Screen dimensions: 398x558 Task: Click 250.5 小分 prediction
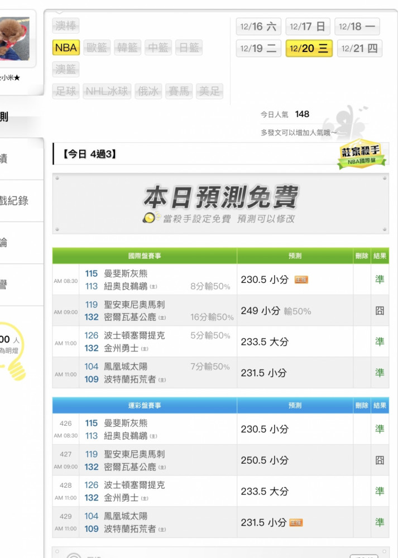click(265, 460)
